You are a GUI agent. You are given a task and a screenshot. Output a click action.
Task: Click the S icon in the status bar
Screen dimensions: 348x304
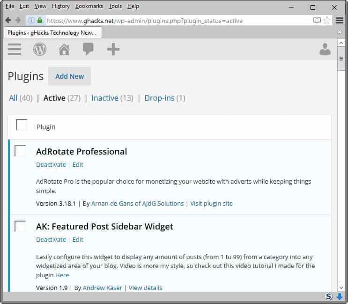tap(329, 296)
